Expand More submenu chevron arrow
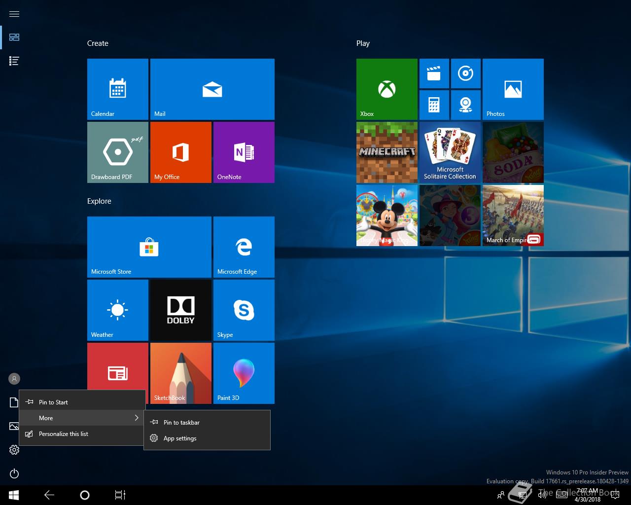Viewport: 631px width, 505px height. (137, 418)
